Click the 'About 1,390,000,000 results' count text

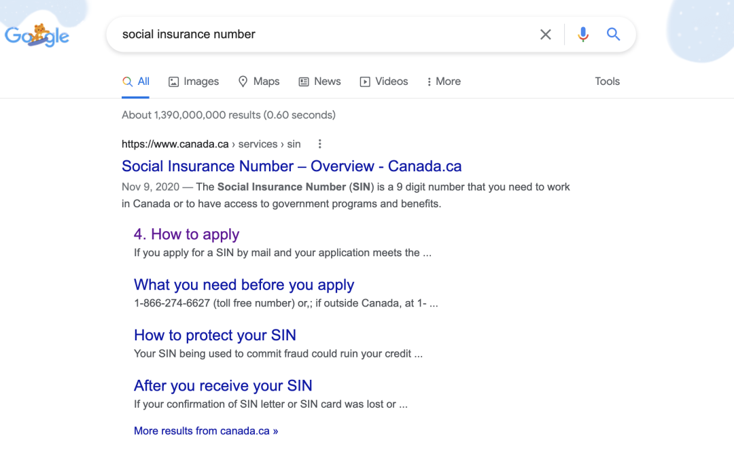coord(228,115)
